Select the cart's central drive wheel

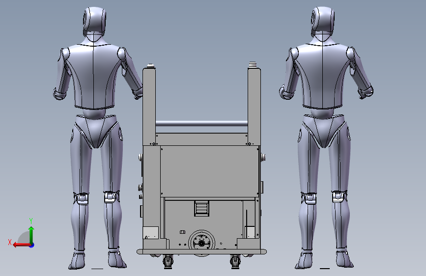pos(201,243)
